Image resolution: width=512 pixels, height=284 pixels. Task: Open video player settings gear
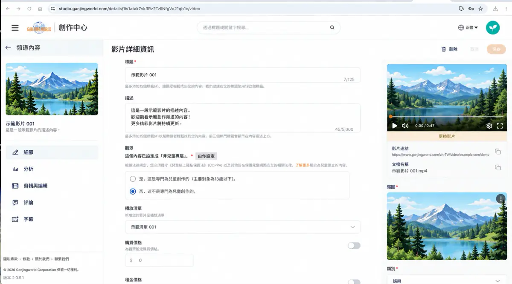coord(489,126)
